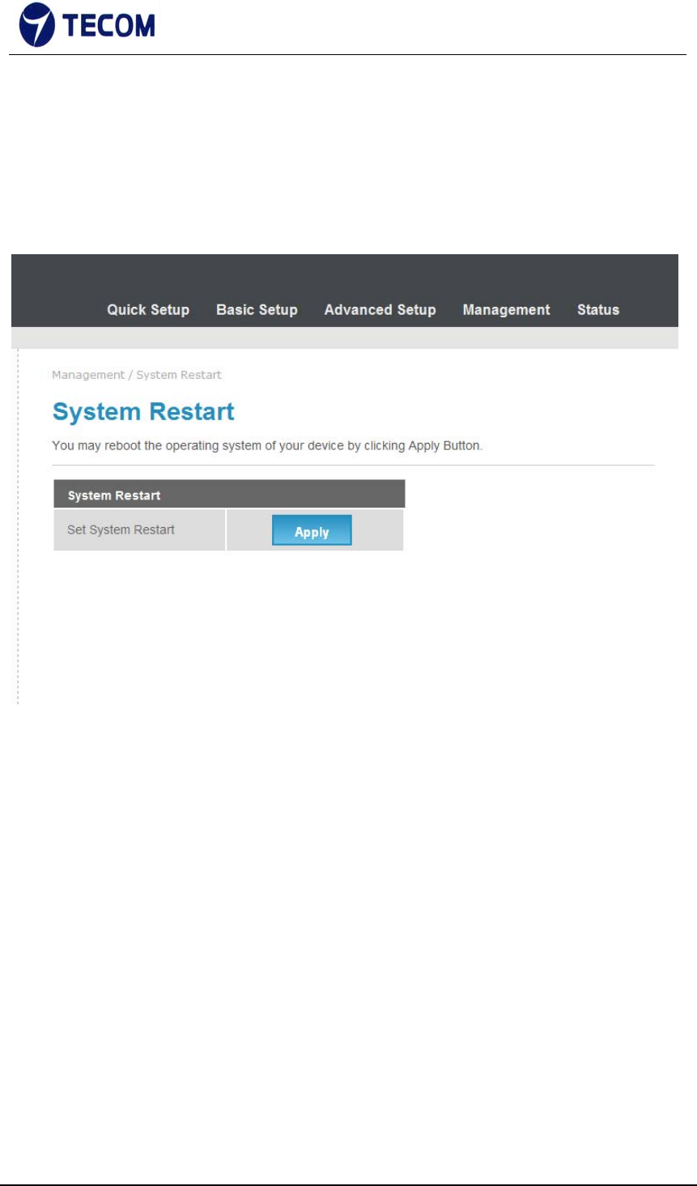Open the Basic Setup menu
This screenshot has width=697, height=1186.
(x=257, y=310)
